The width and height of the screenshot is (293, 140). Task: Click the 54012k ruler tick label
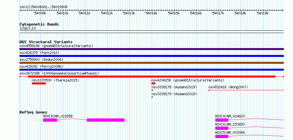pos(107,13)
